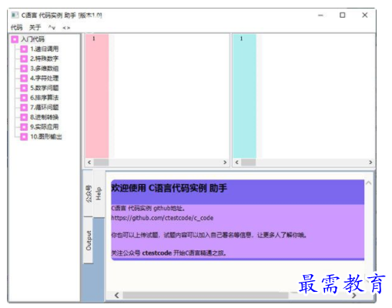This screenshot has width=392, height=308.
Task: Click the icon next to 6.排序算法
Action: [24, 98]
